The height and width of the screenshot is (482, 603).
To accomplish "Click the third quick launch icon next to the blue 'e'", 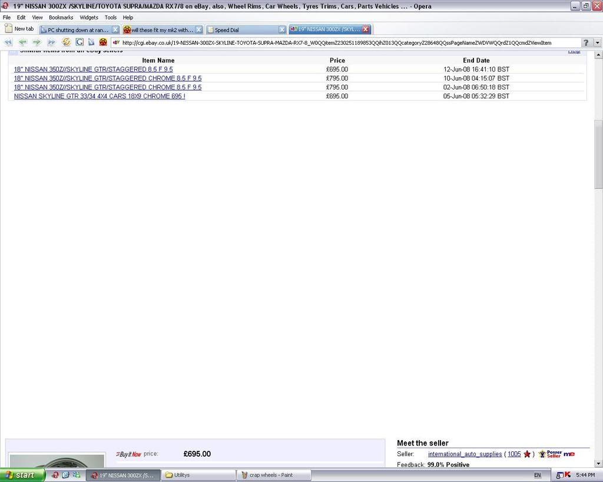I will 76,475.
